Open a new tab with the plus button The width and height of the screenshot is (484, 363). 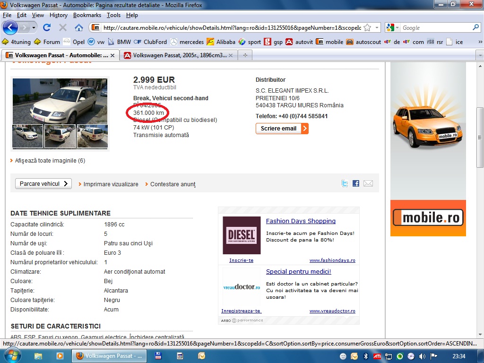[x=245, y=55]
